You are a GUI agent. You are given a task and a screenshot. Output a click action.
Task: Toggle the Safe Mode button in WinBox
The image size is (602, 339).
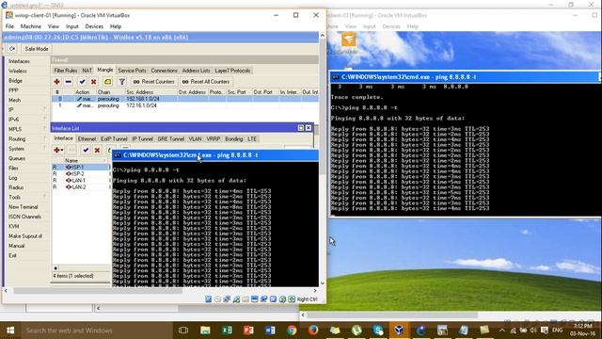pyautogui.click(x=37, y=49)
